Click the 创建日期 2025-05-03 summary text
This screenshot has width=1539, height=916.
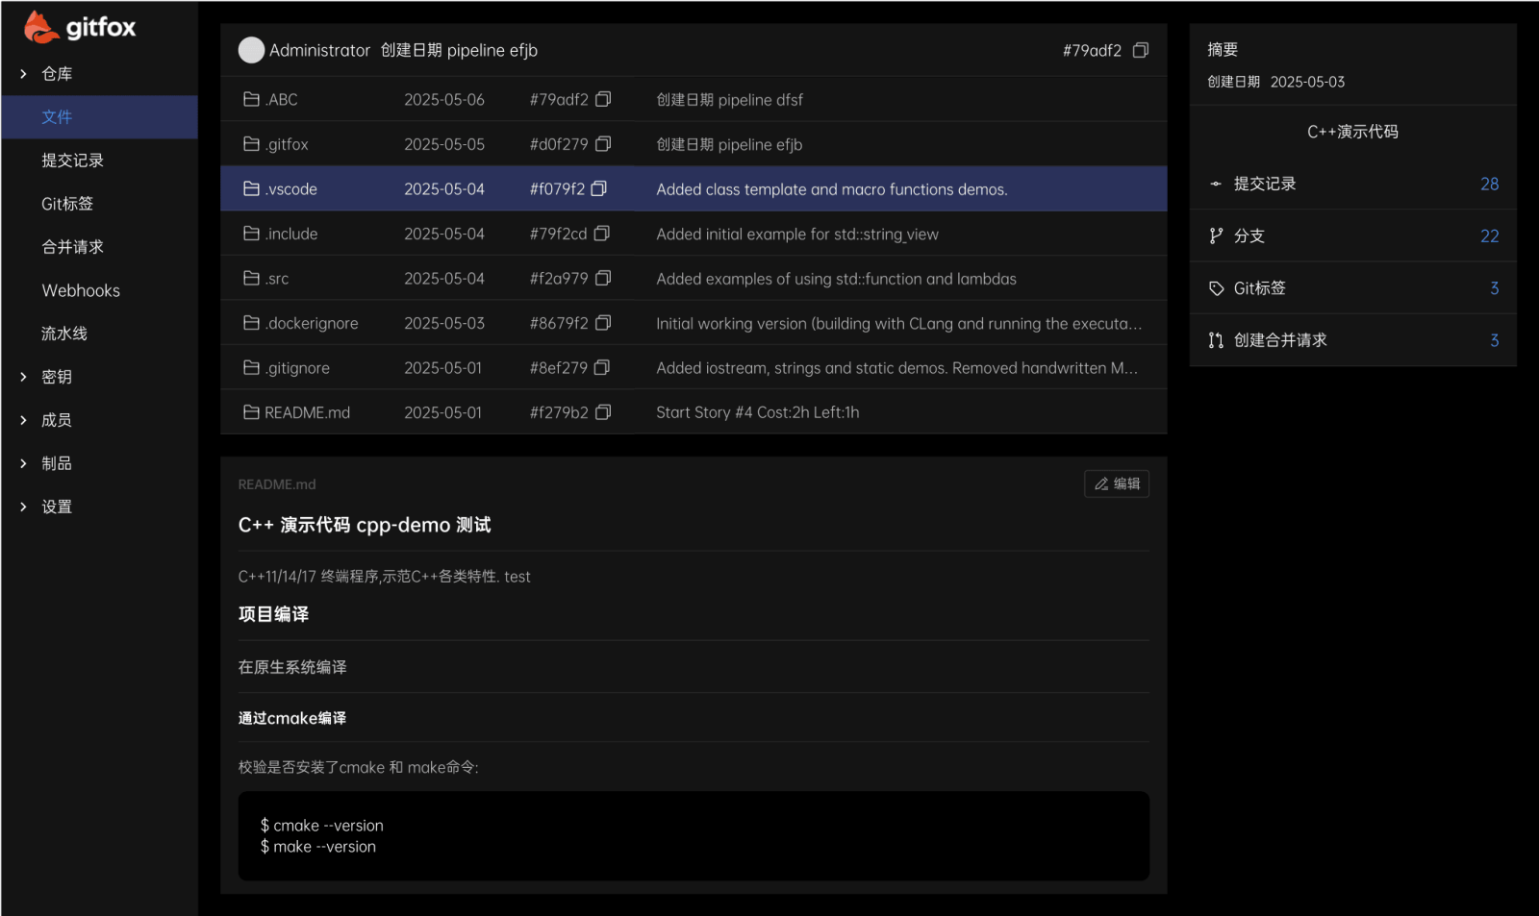coord(1276,82)
